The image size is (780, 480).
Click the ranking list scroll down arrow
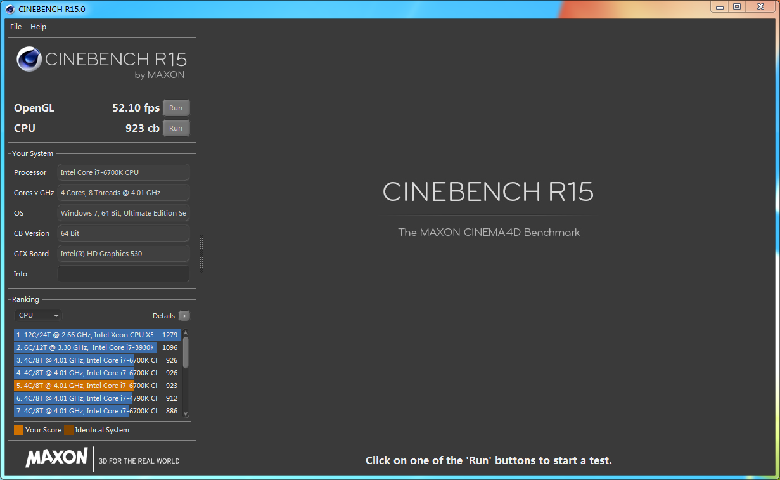click(186, 413)
